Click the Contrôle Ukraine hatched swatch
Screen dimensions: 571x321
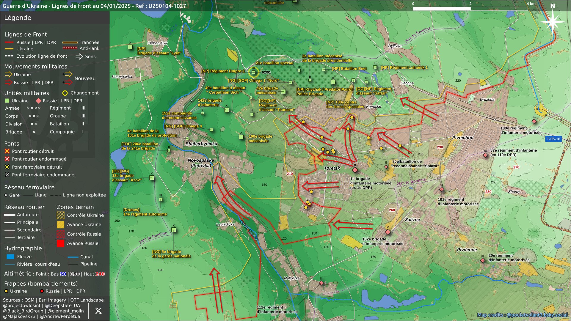pos(60,215)
